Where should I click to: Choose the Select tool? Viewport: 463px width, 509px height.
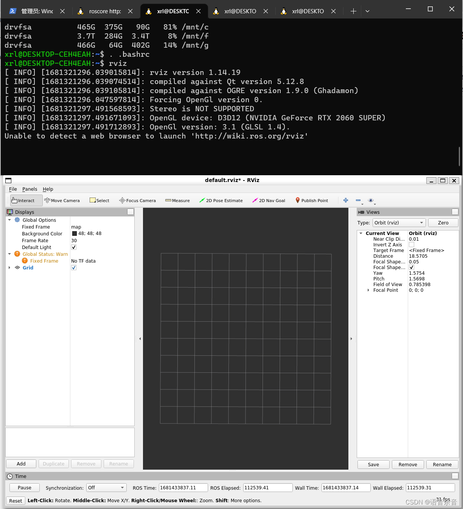[99, 200]
